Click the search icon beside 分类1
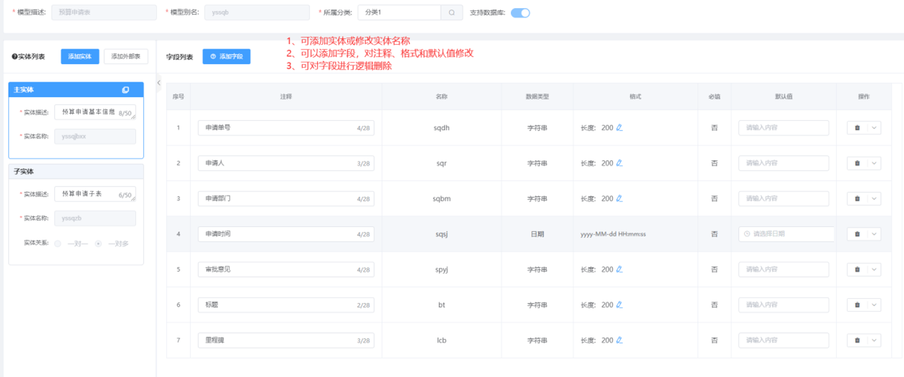 point(451,13)
